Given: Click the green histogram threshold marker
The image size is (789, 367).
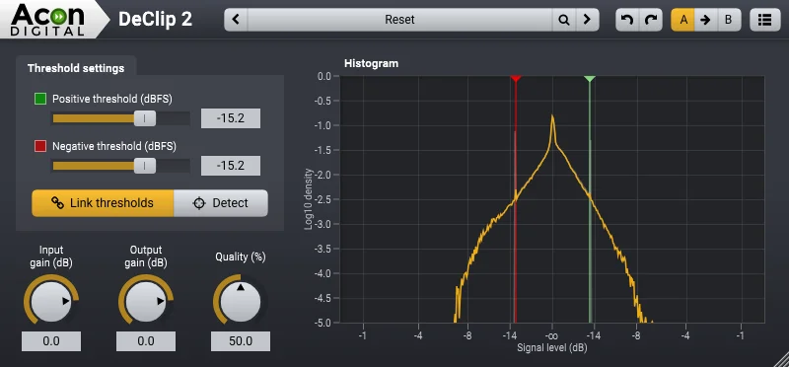Looking at the screenshot, I should pyautogui.click(x=590, y=79).
